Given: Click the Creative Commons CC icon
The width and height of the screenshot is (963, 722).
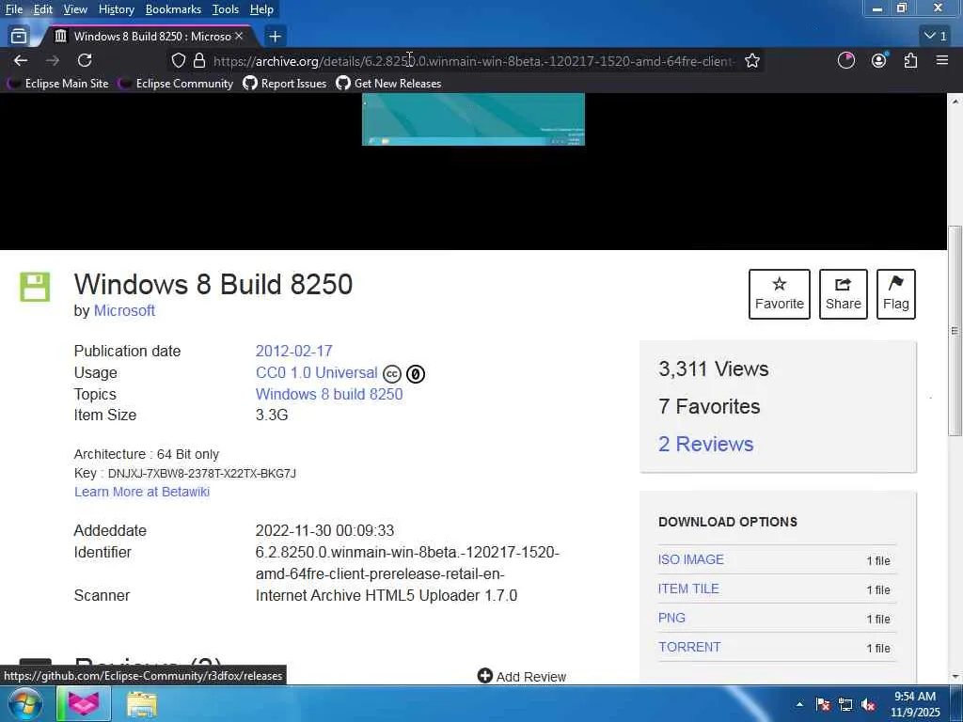Looking at the screenshot, I should coord(392,374).
